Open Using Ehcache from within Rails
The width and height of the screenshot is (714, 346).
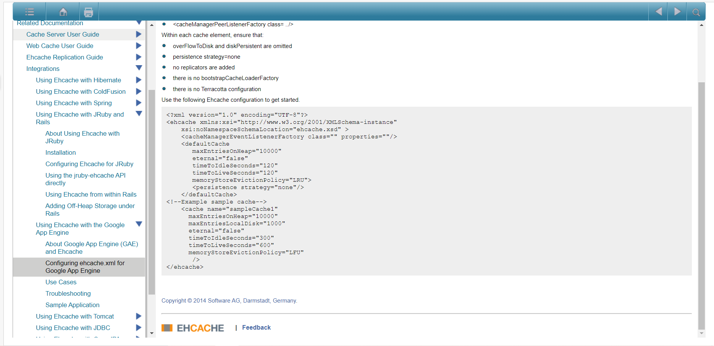91,194
